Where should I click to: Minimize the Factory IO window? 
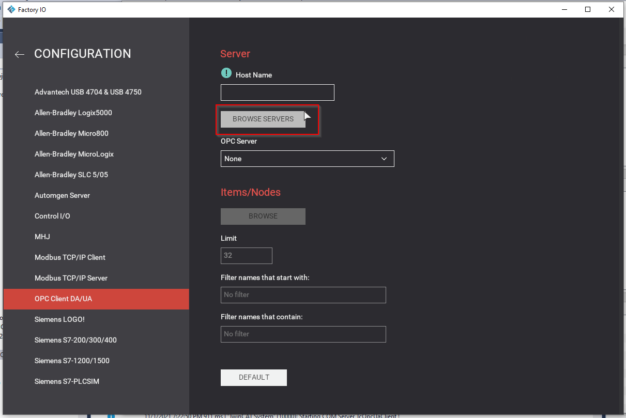[564, 9]
